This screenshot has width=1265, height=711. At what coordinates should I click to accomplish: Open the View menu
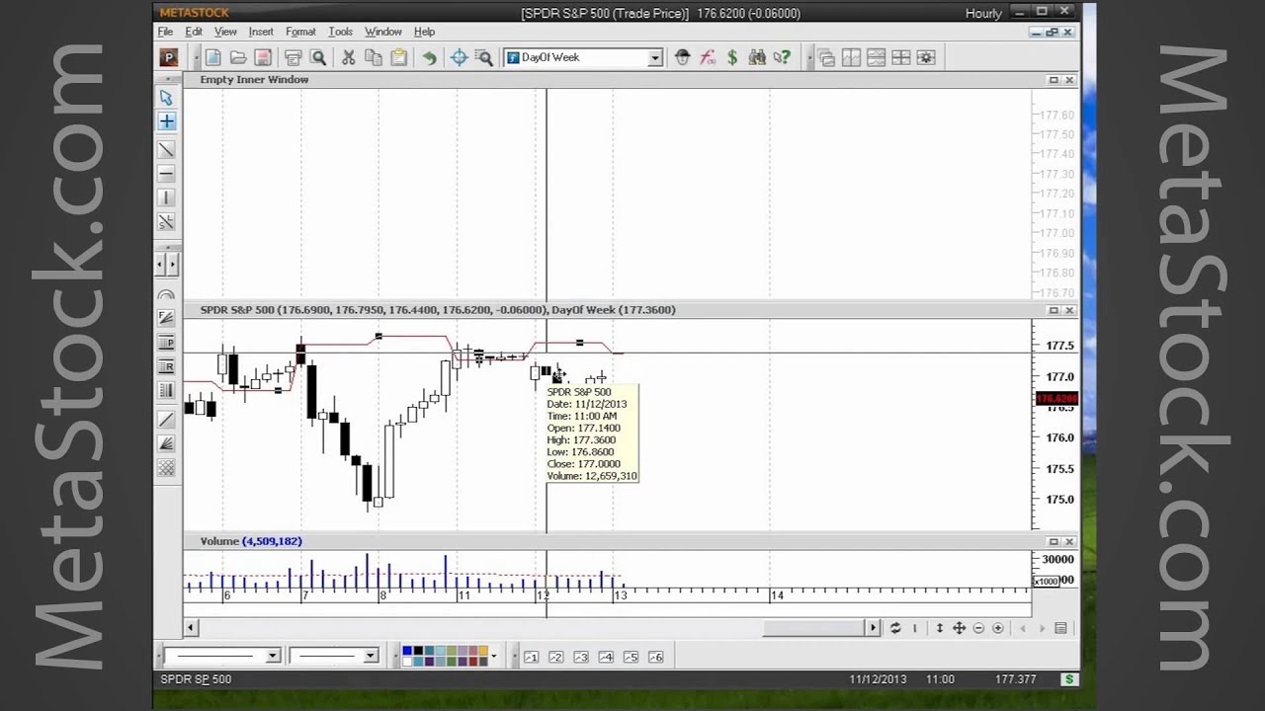[225, 32]
